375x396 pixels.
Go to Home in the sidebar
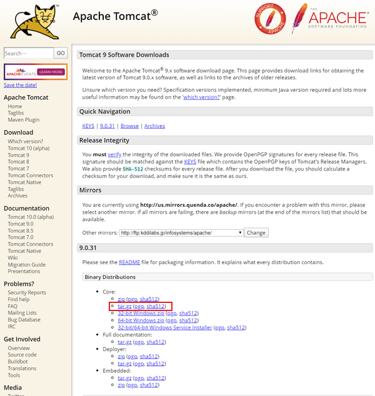(15, 106)
